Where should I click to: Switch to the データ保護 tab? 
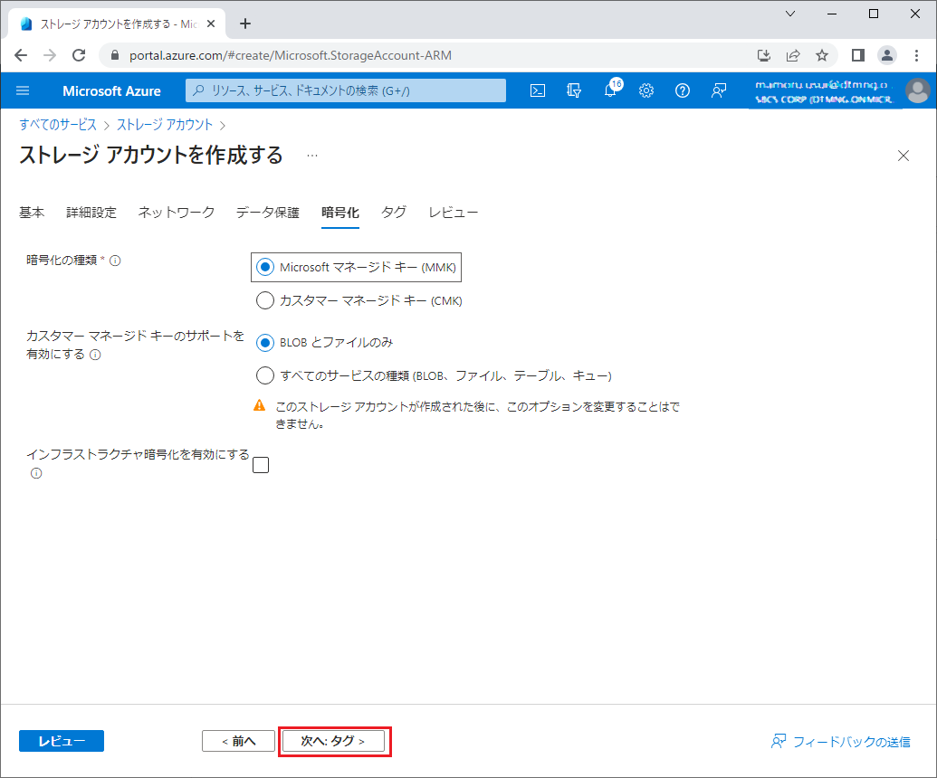click(x=268, y=213)
